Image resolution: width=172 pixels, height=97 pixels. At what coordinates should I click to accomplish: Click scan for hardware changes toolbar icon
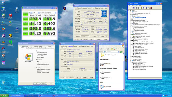pyautogui.click(x=146, y=8)
